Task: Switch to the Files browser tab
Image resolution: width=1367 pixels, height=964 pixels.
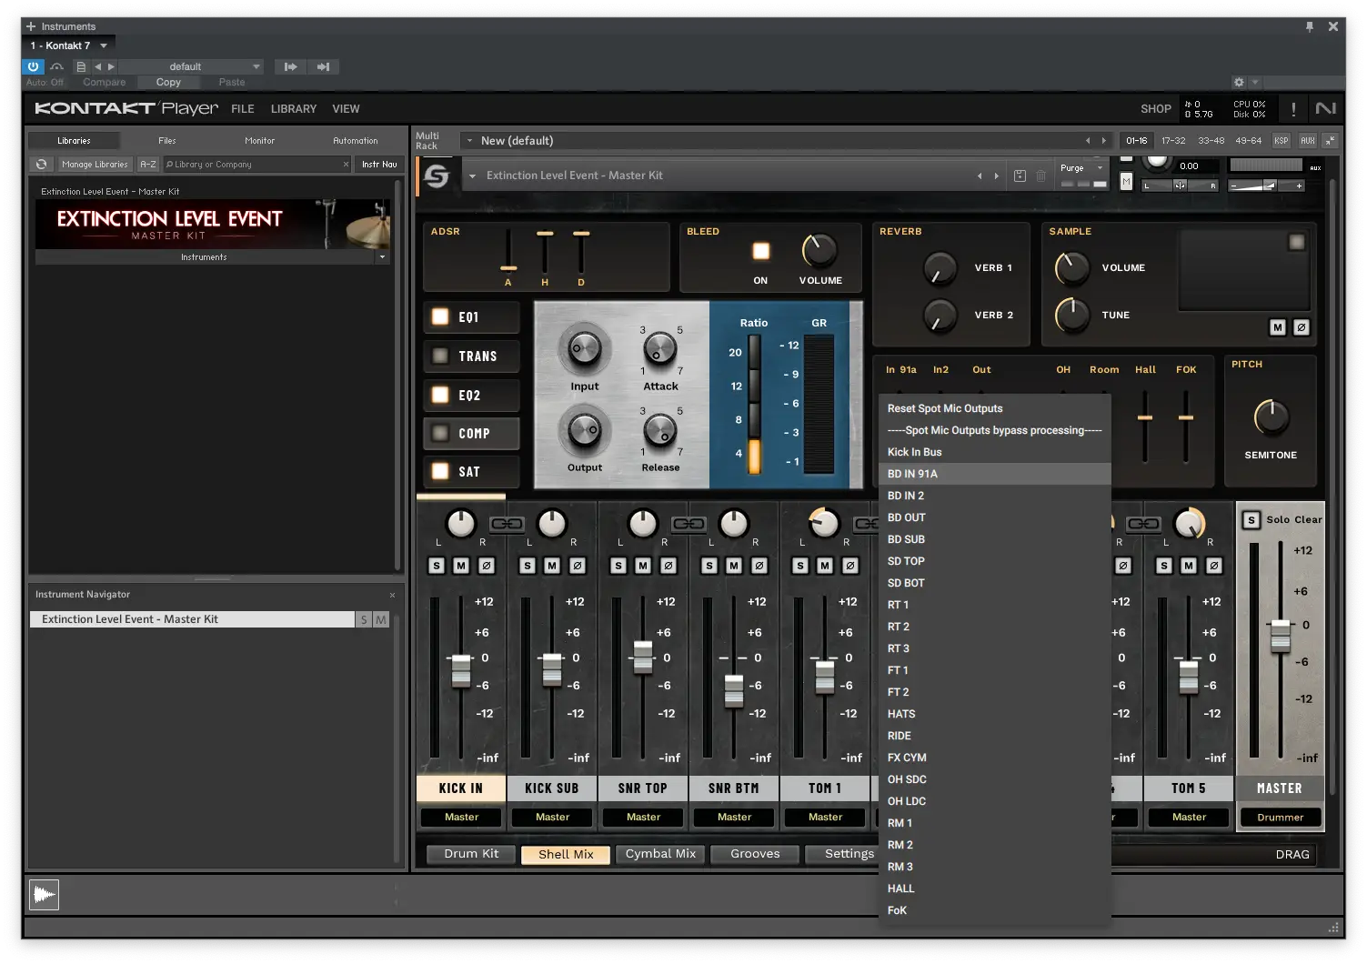Action: click(167, 141)
